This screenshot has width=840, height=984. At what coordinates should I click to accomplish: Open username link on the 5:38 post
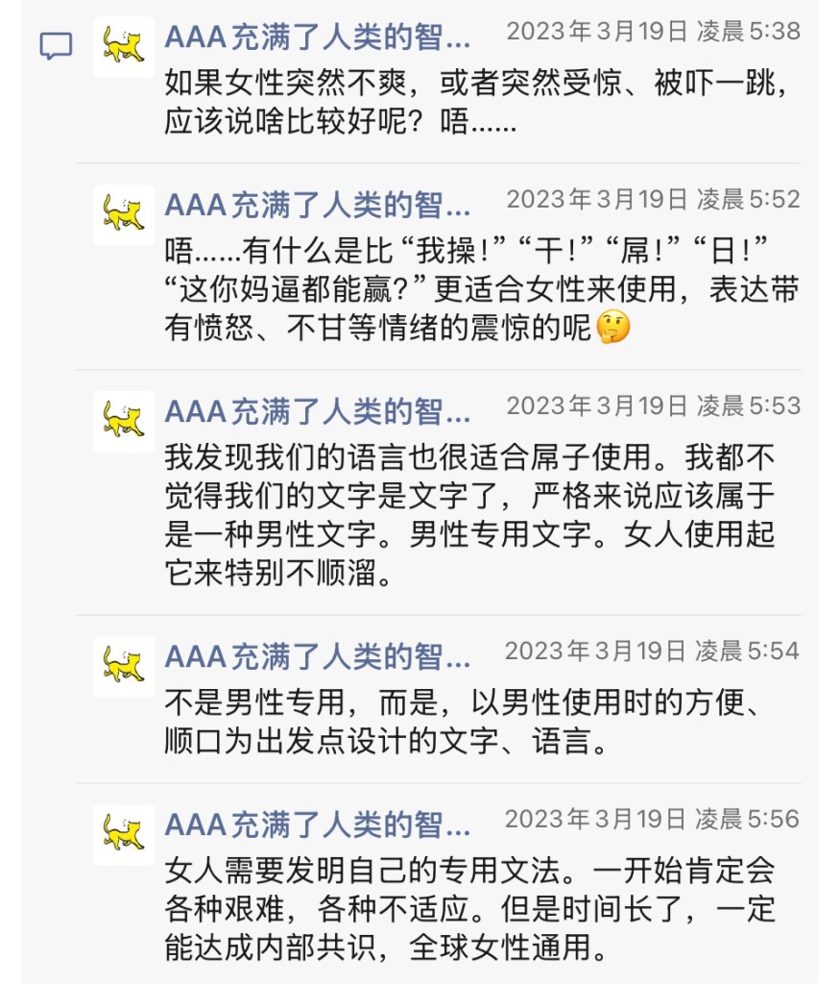318,37
